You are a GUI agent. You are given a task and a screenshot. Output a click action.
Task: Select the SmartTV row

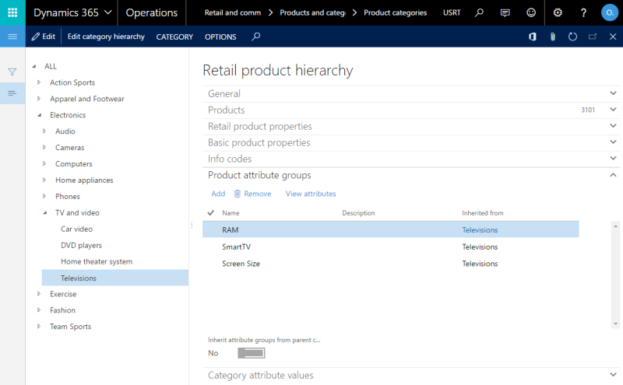point(391,247)
